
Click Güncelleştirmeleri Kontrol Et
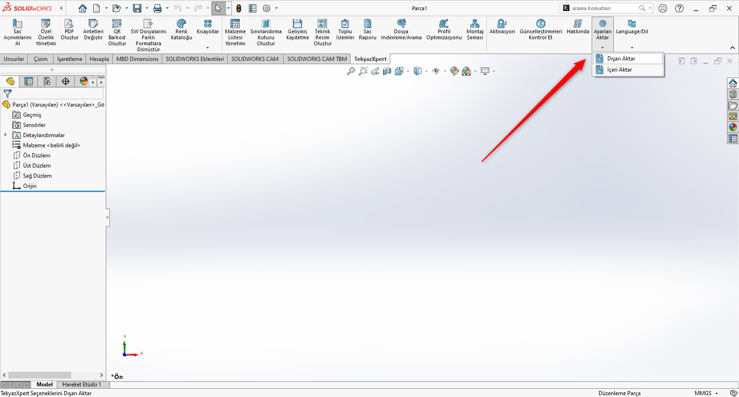(541, 30)
